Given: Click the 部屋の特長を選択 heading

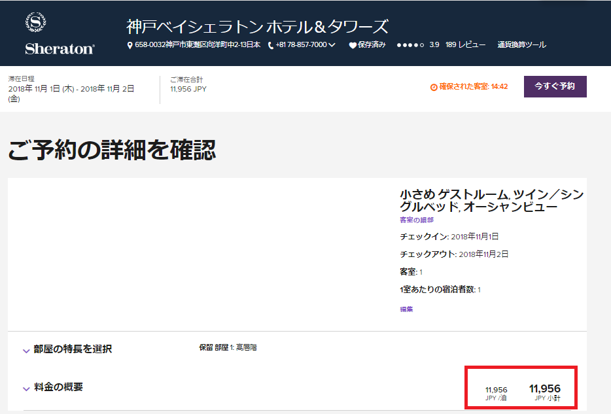Looking at the screenshot, I should [x=73, y=349].
